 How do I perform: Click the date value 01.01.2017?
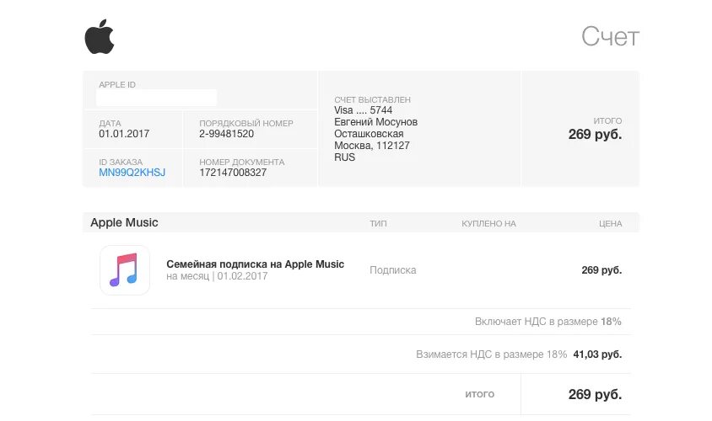(124, 134)
